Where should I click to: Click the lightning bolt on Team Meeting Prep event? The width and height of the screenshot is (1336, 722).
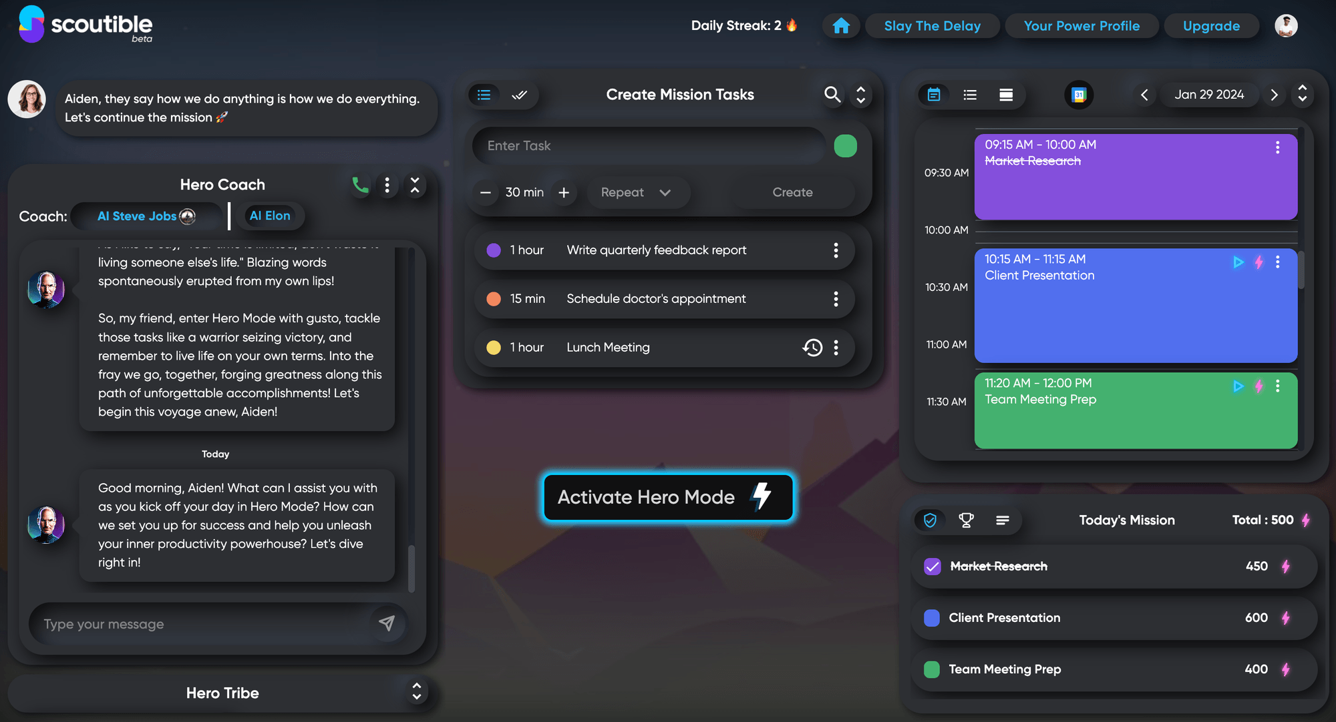[x=1259, y=386]
